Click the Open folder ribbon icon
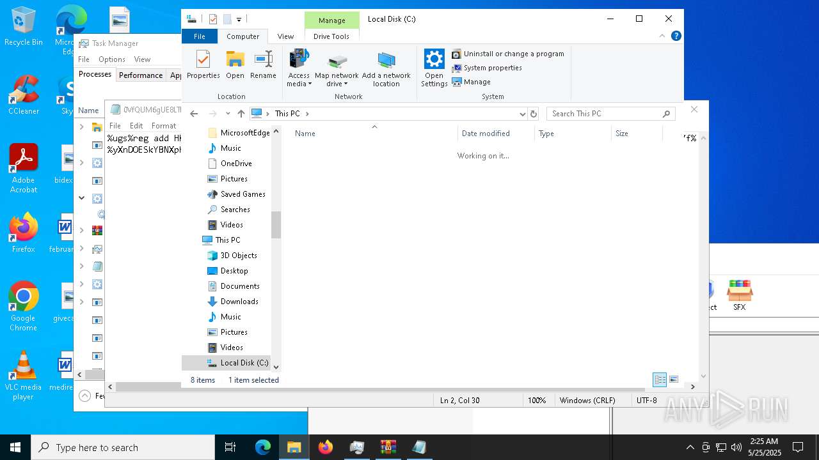This screenshot has width=819, height=460. click(235, 65)
